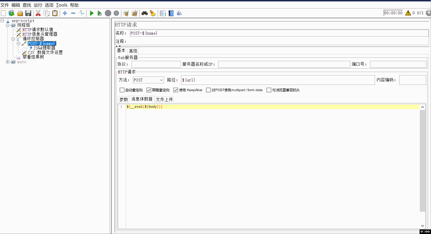The image size is (431, 234).
Task: Switch to the 文件上传 tab
Action: (x=164, y=99)
